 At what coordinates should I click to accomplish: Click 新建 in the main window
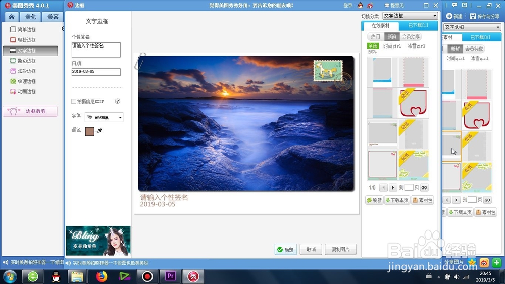point(454,16)
